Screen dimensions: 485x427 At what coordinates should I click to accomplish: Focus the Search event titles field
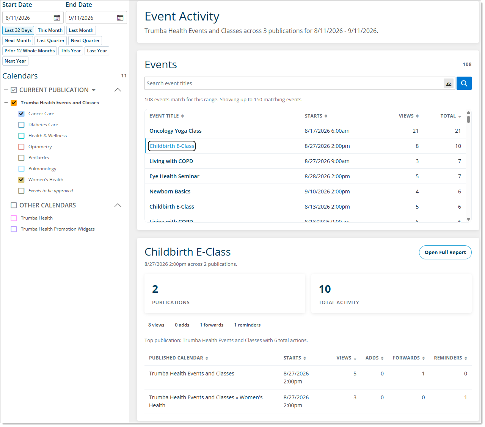coord(294,83)
